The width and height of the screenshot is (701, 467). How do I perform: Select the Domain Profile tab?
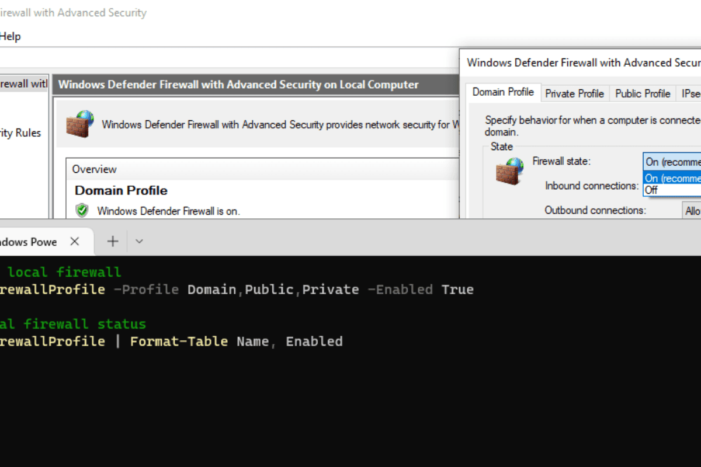pyautogui.click(x=503, y=92)
